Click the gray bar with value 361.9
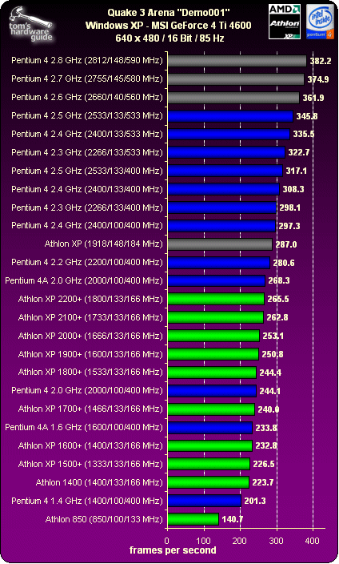 pyautogui.click(x=233, y=98)
